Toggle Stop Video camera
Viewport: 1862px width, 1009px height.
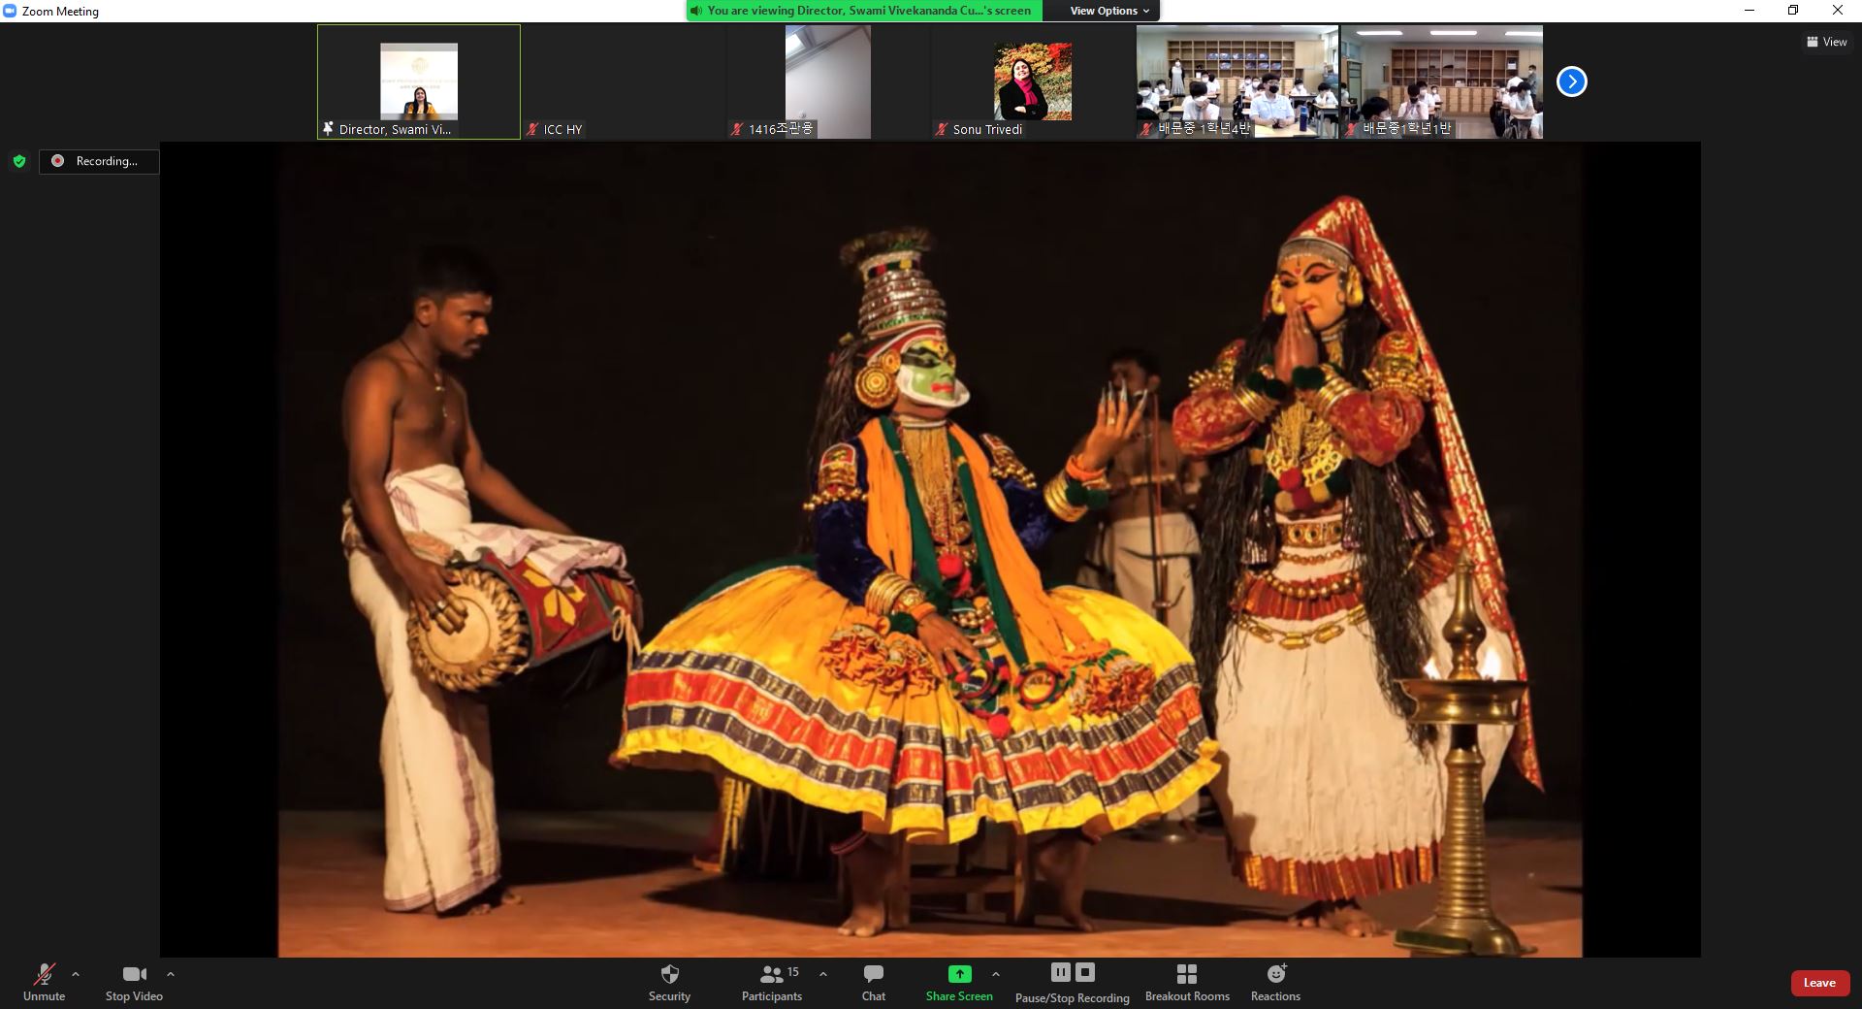[x=134, y=982]
